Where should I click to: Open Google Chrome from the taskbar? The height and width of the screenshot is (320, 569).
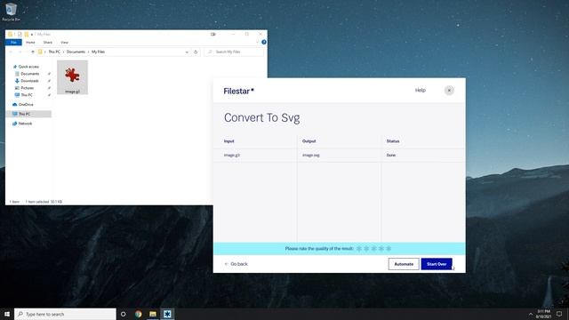[139, 314]
